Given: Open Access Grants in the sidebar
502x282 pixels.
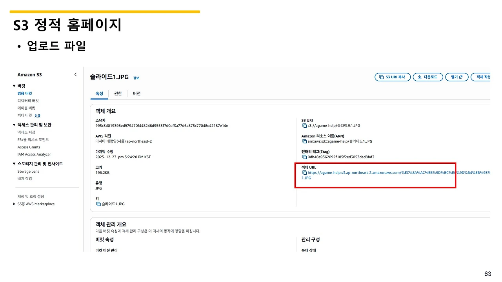Looking at the screenshot, I should (x=29, y=147).
